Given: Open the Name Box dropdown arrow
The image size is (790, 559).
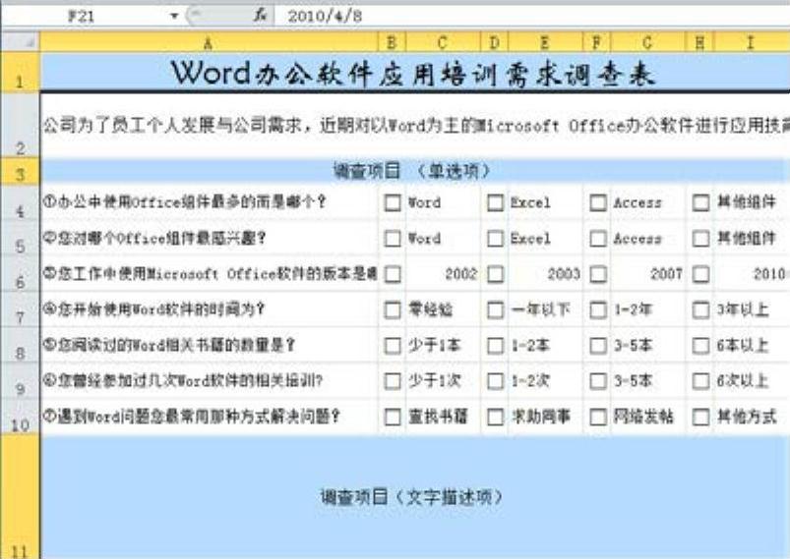Looking at the screenshot, I should click(174, 16).
